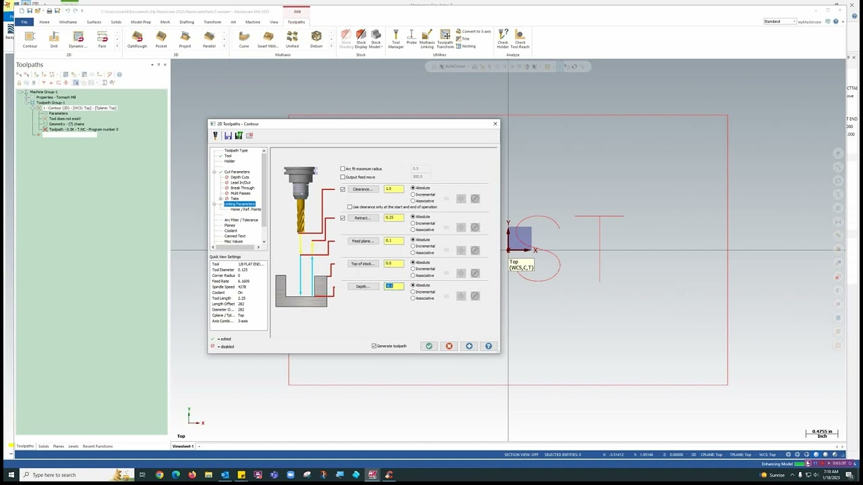Image resolution: width=863 pixels, height=485 pixels.
Task: Open the Transform ribbon tab
Action: (x=212, y=22)
